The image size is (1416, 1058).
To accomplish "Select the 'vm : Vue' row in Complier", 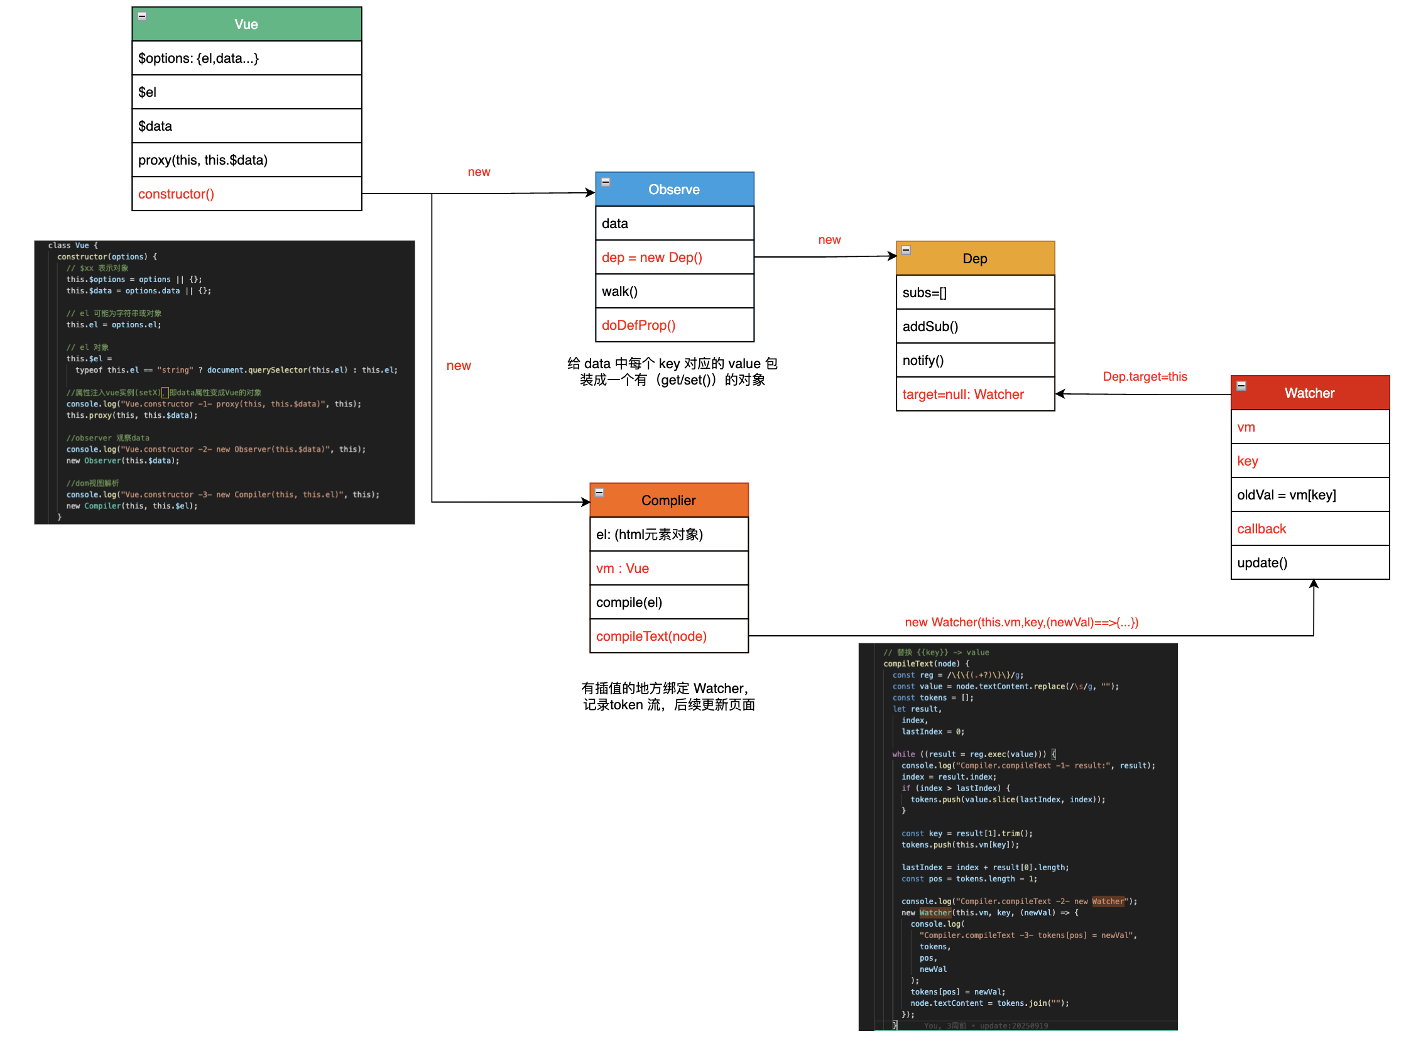I will [668, 569].
